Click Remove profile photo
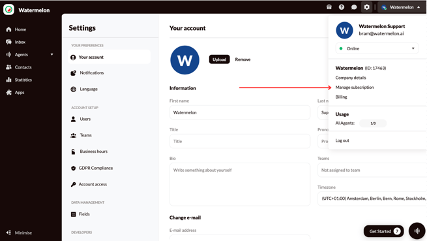 coord(243,59)
